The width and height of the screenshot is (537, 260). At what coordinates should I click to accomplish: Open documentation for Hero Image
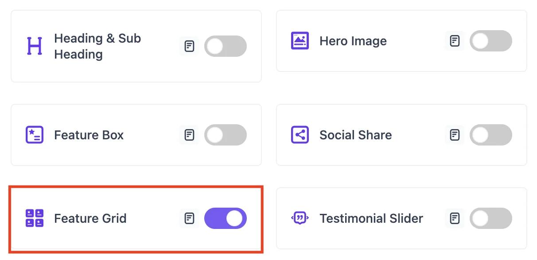point(454,41)
